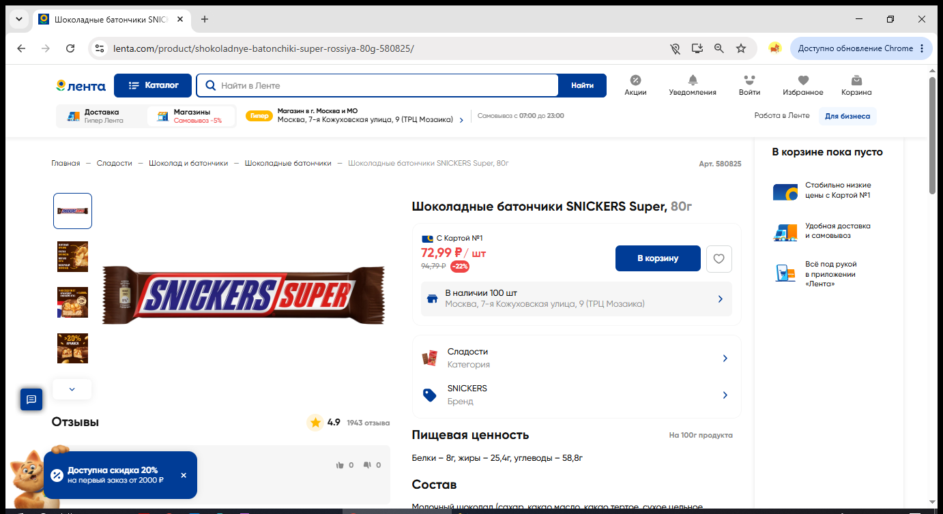Click Доступно обновление Chrome button
The height and width of the screenshot is (514, 943).
tap(861, 48)
